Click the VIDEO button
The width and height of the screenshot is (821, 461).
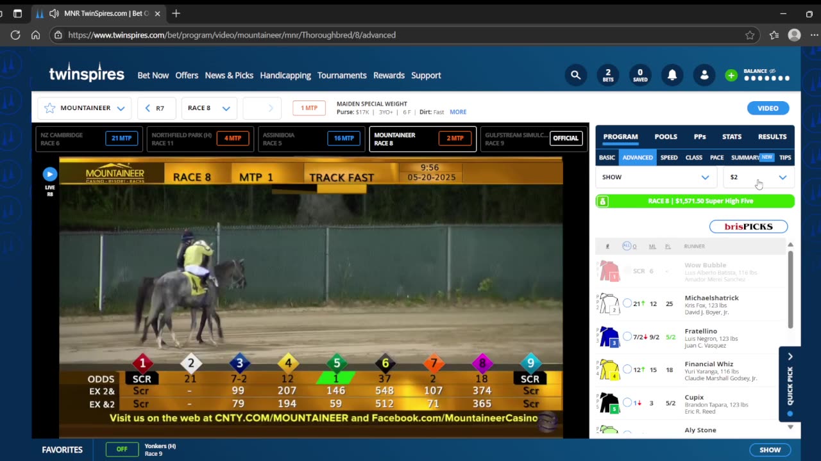tap(768, 108)
